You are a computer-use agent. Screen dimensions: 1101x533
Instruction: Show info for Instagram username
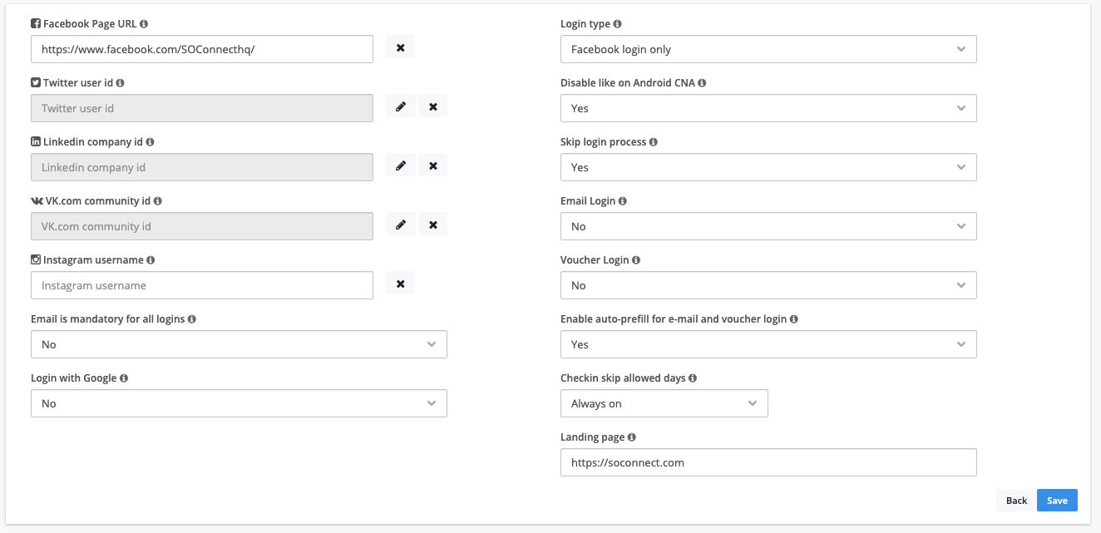[x=151, y=260]
